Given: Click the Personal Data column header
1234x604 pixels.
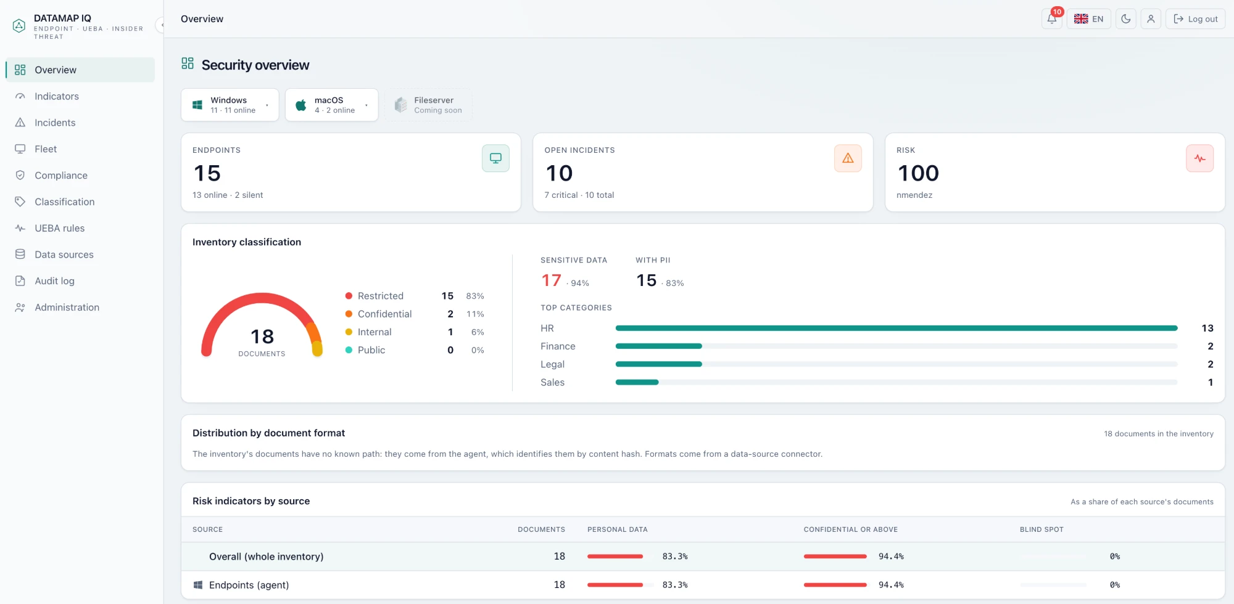Looking at the screenshot, I should [x=618, y=529].
